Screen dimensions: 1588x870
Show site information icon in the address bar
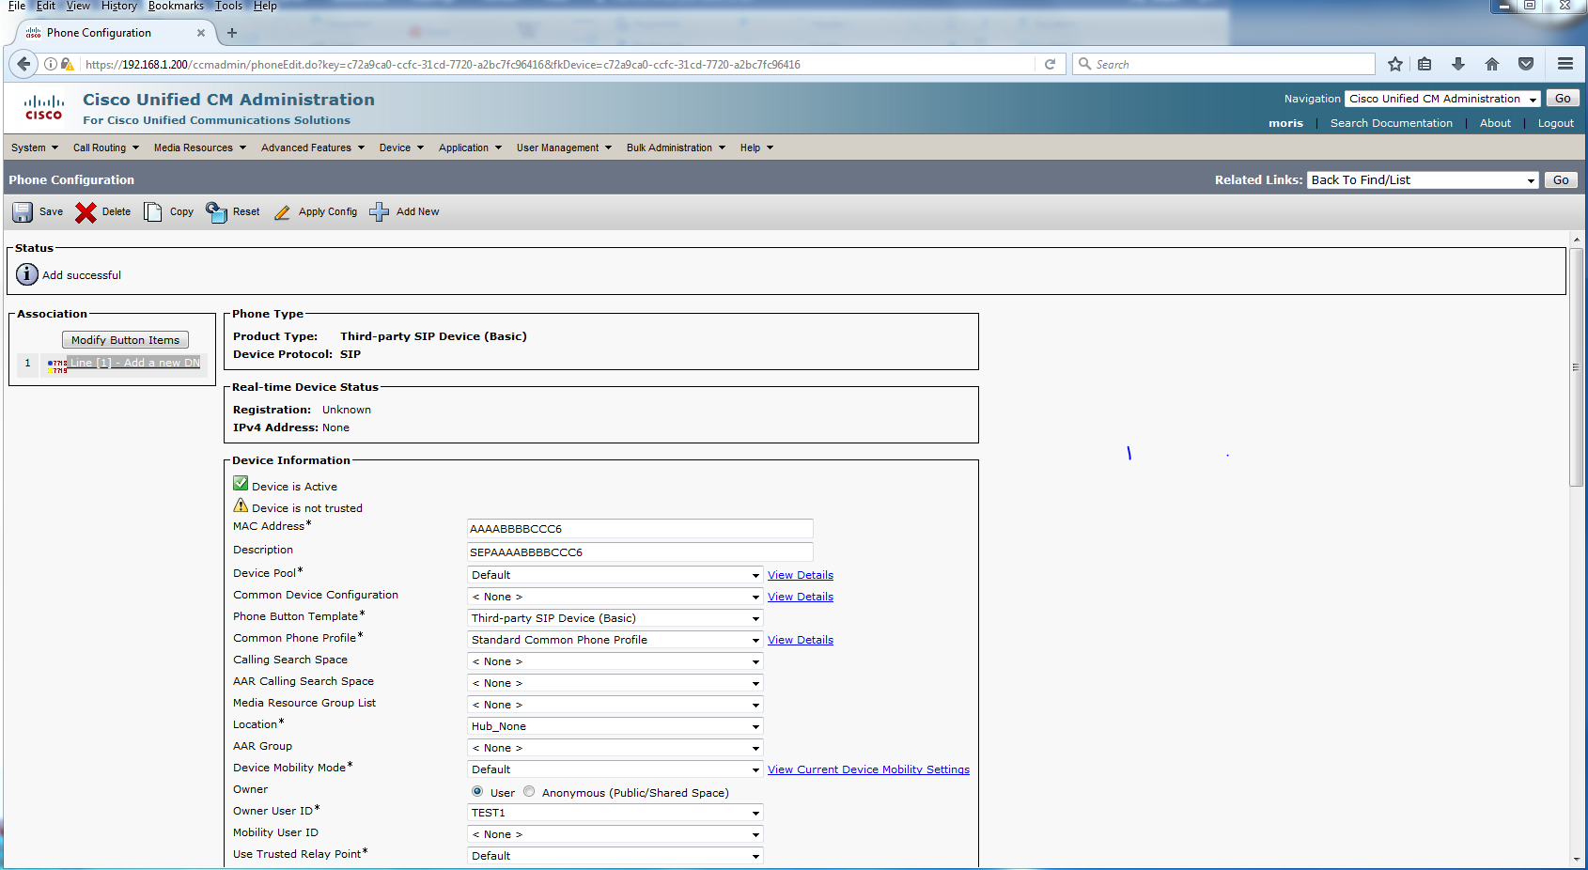51,64
